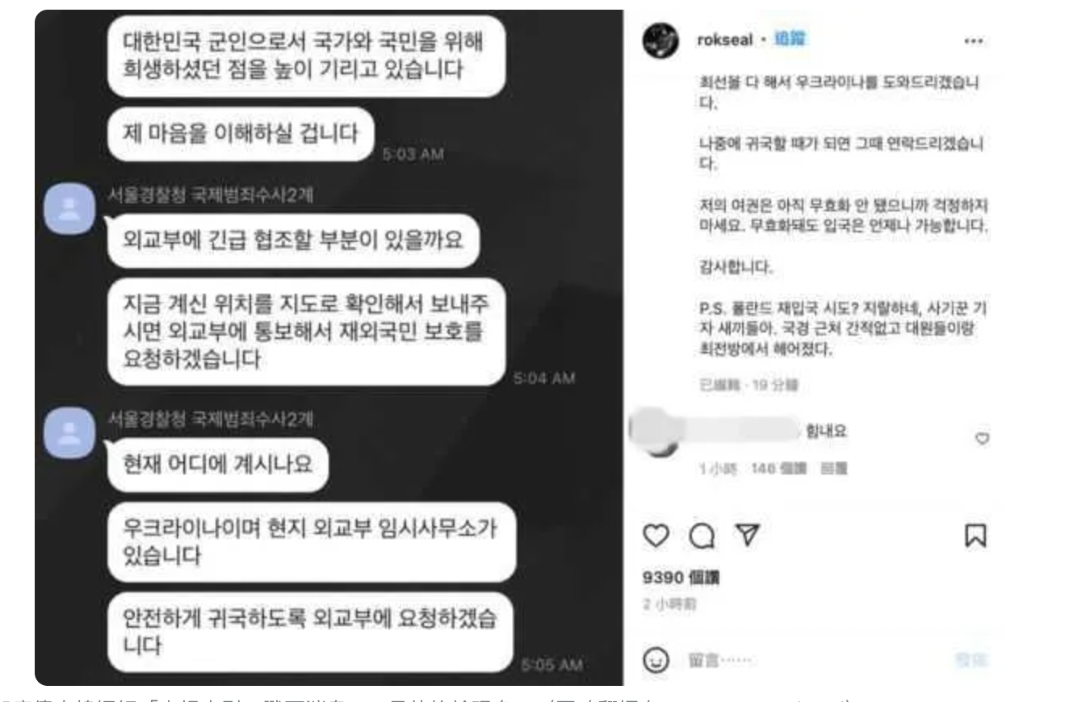The image size is (1069, 702).
Task: Open the three-dot post options menu
Action: 975,41
